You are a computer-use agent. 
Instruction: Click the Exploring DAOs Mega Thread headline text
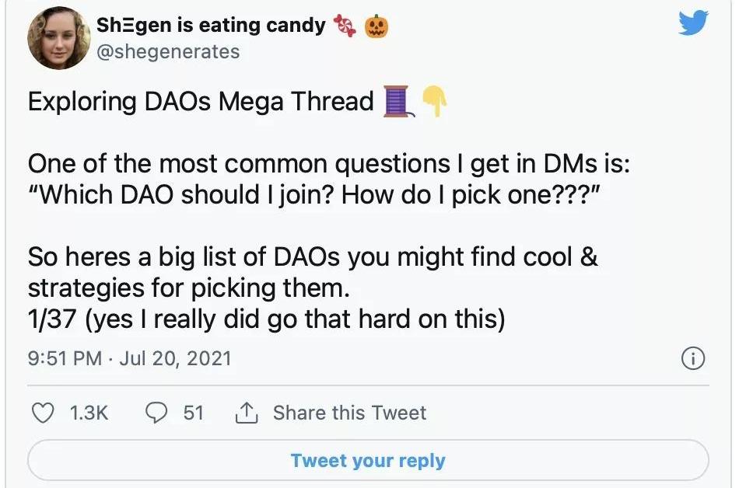(x=201, y=102)
